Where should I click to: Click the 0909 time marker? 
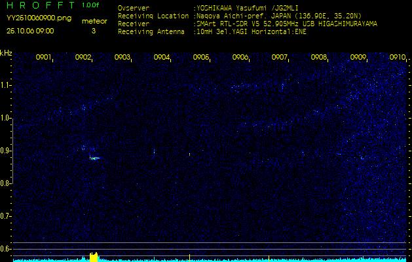tap(358, 57)
